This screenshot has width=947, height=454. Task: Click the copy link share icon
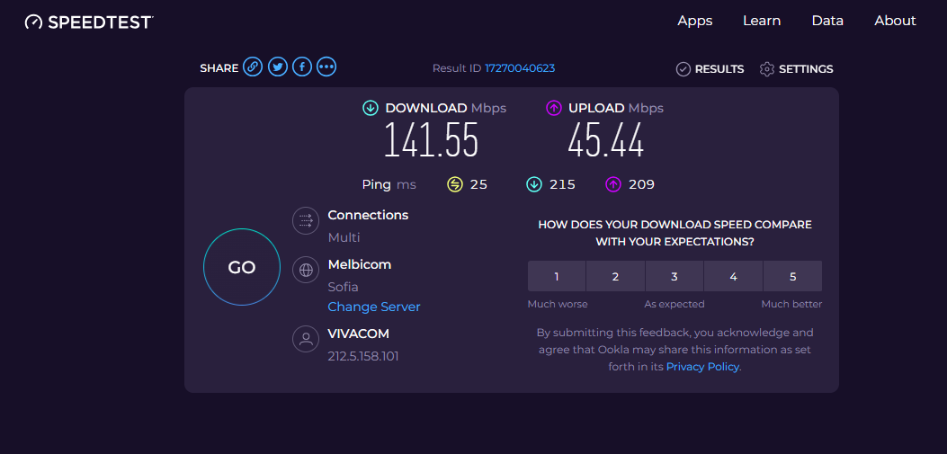point(253,67)
